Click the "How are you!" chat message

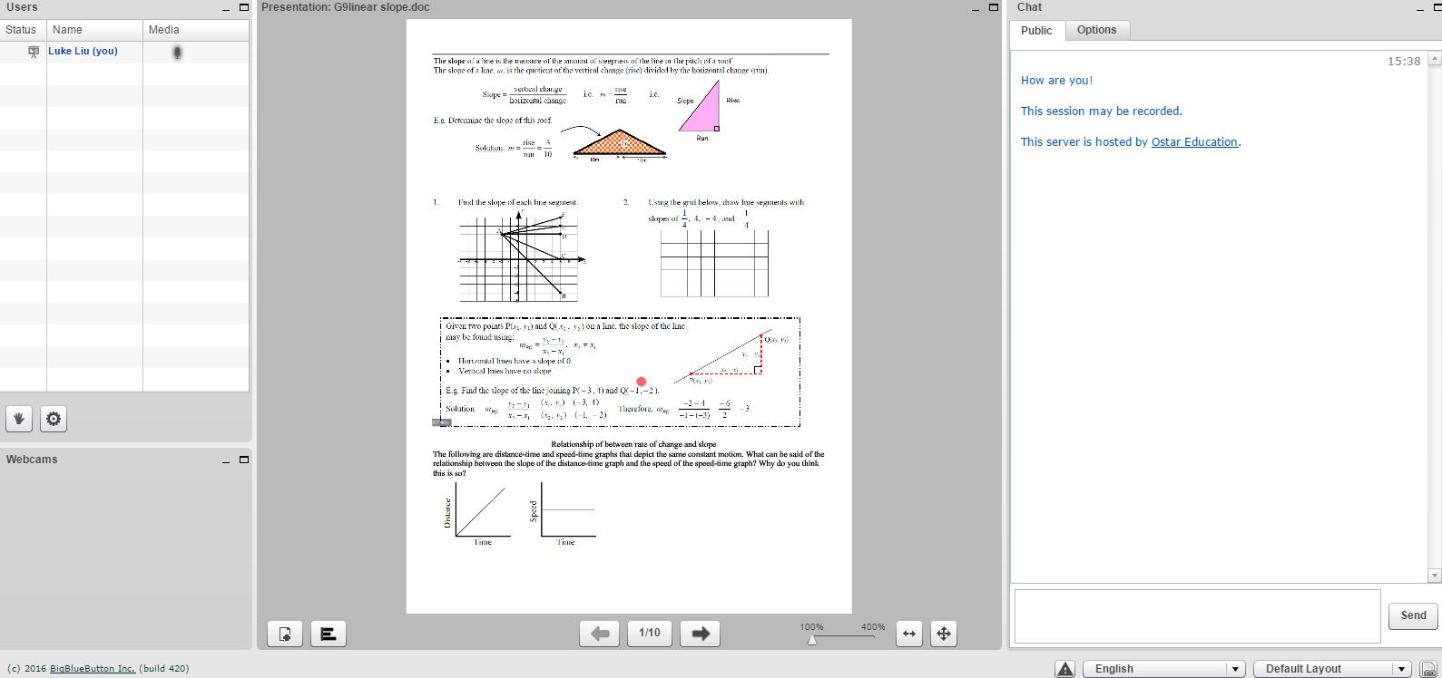point(1056,81)
